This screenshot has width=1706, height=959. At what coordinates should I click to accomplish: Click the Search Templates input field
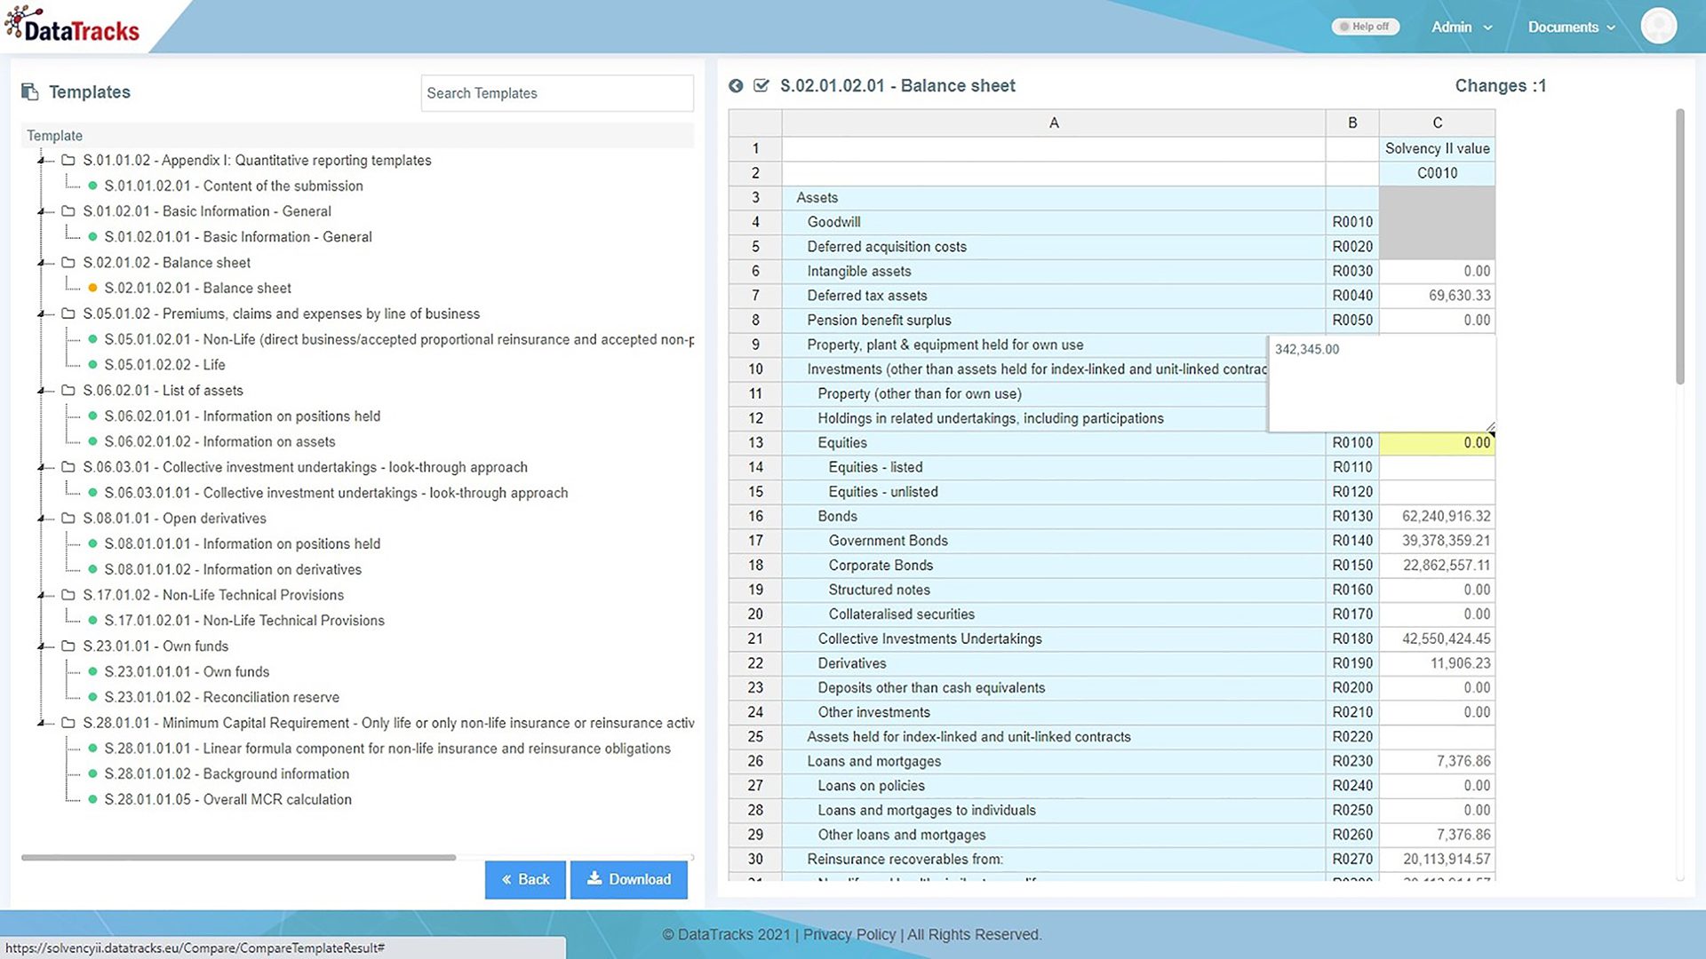556,92
